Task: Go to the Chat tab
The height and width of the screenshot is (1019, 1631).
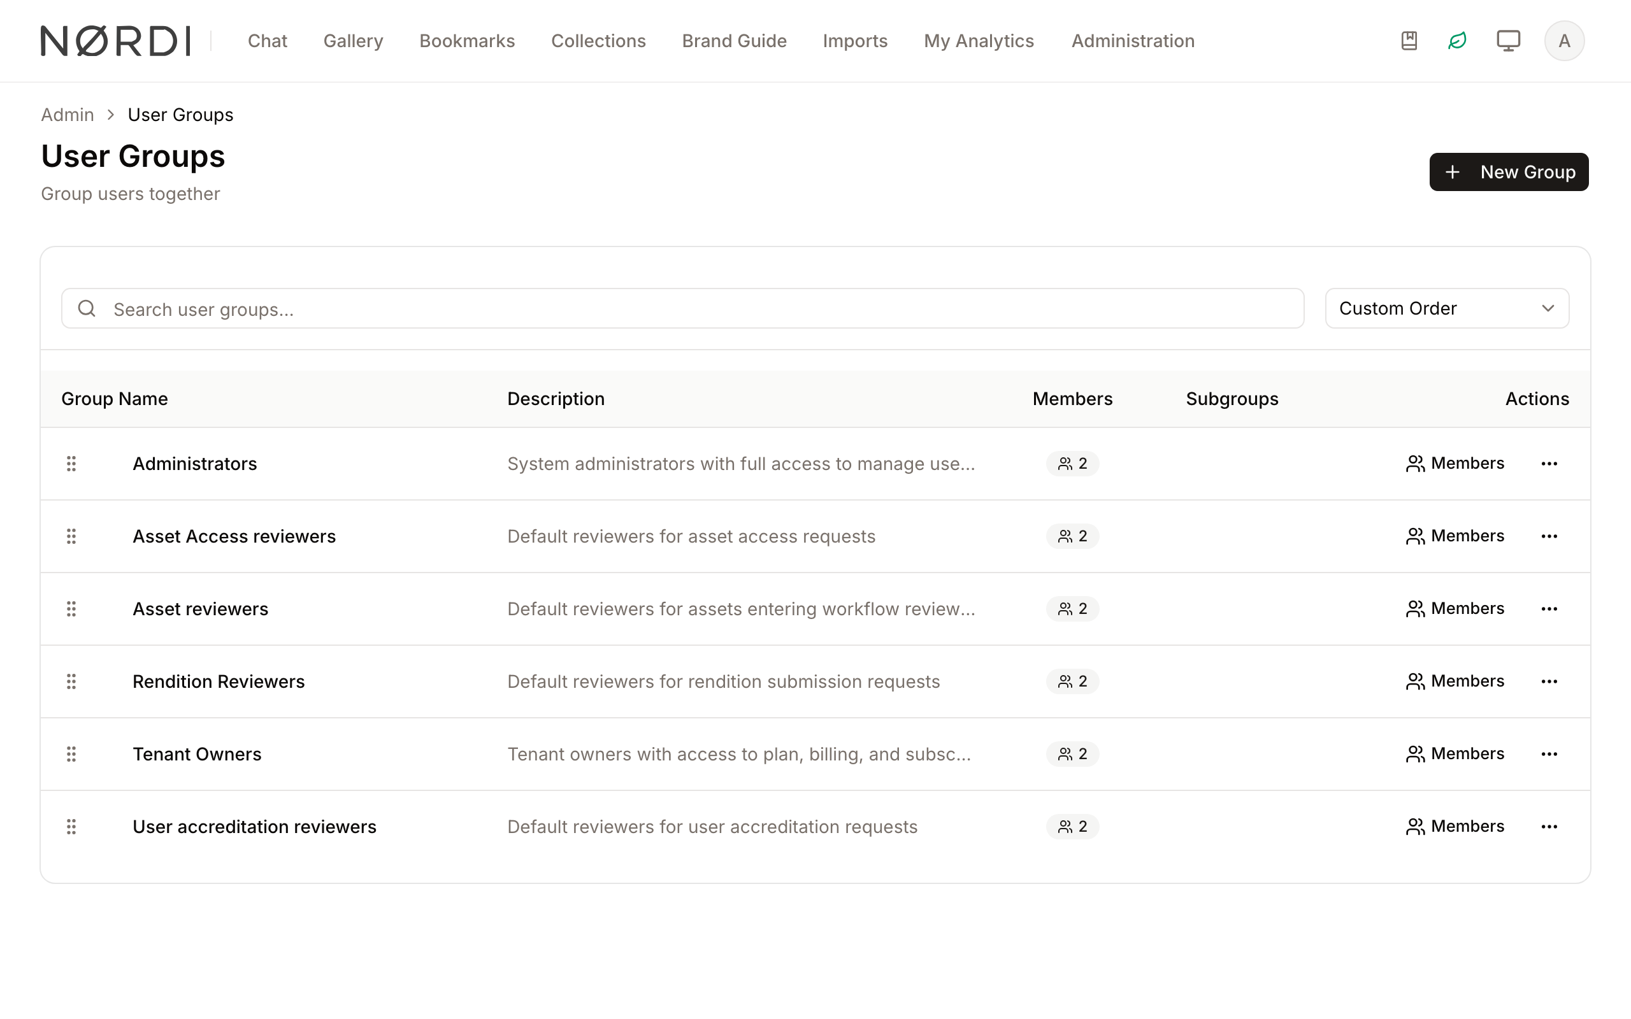Action: (268, 41)
